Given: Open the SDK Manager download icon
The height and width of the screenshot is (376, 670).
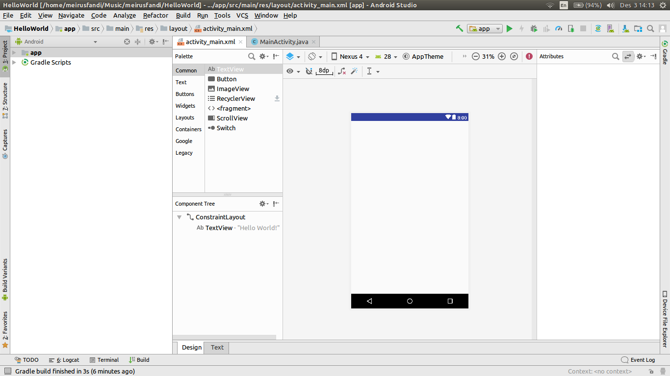Looking at the screenshot, I should [x=625, y=28].
